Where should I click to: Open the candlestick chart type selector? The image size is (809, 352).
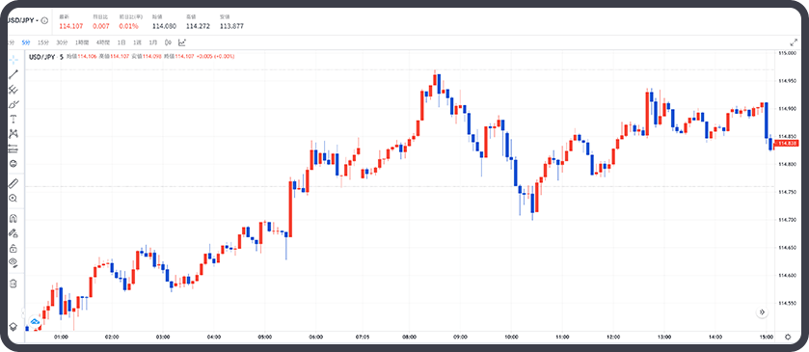point(168,42)
